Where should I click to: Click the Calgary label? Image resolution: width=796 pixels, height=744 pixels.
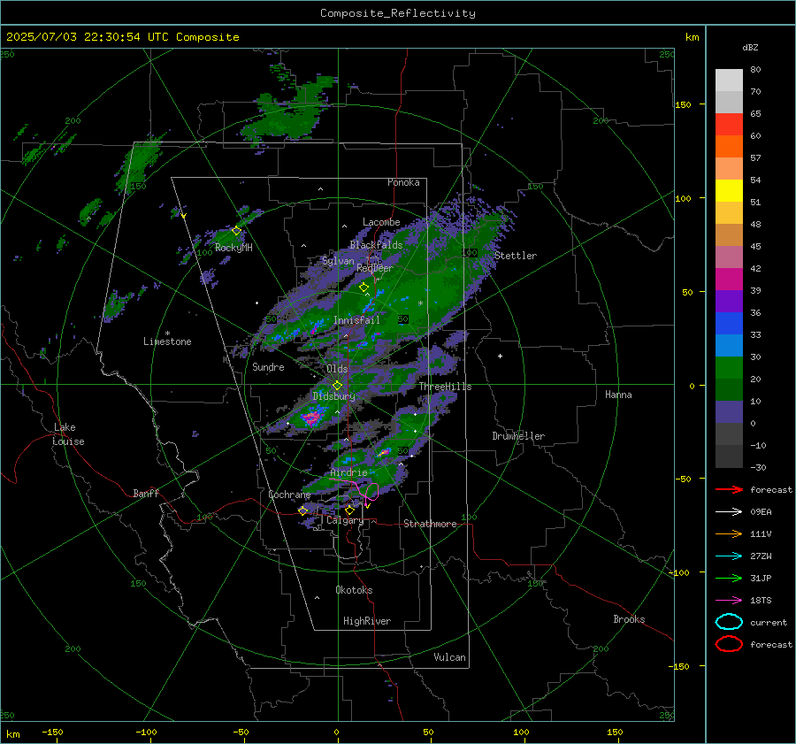pyautogui.click(x=345, y=520)
